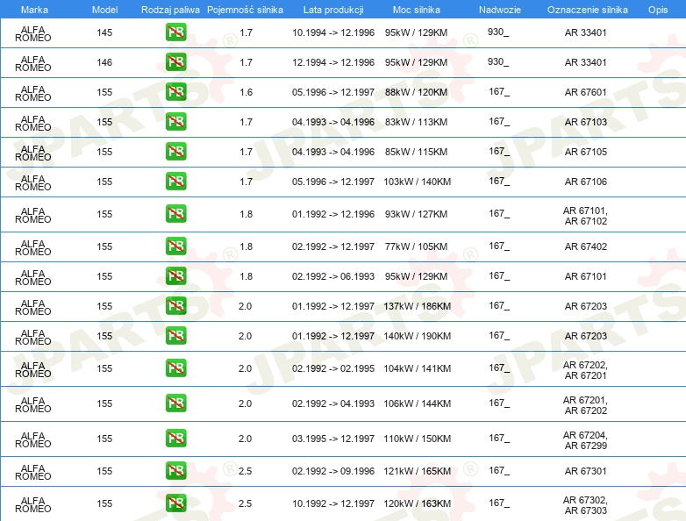This screenshot has height=521, width=686.
Task: Click the PB fuel icon in the 103kW / 140KM row
Action: pos(175,181)
